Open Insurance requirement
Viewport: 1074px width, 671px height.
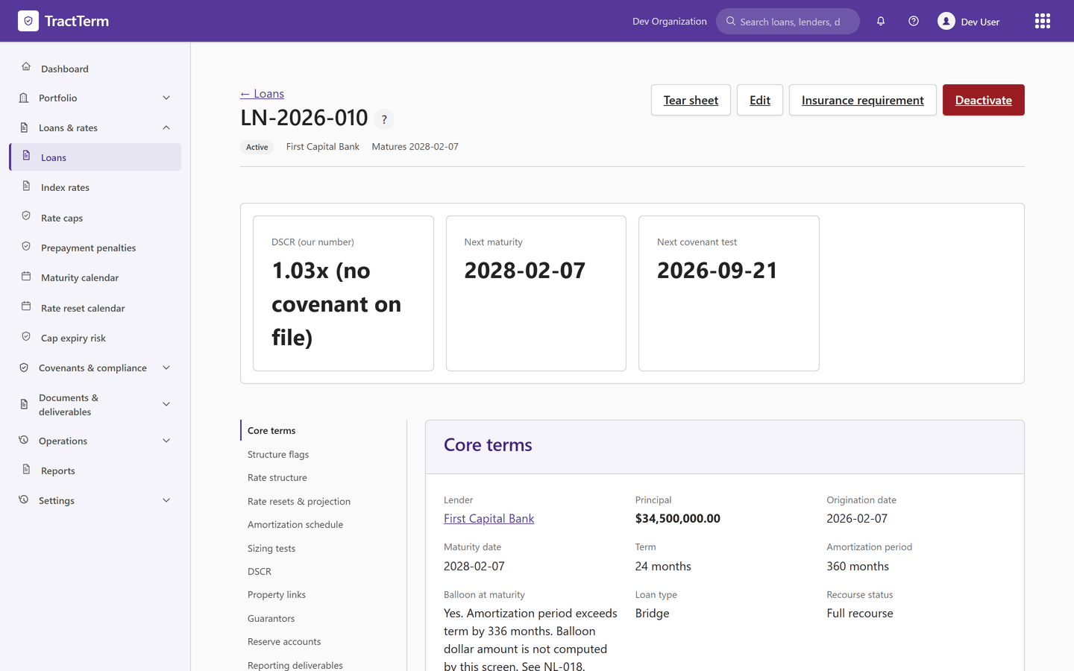click(863, 100)
